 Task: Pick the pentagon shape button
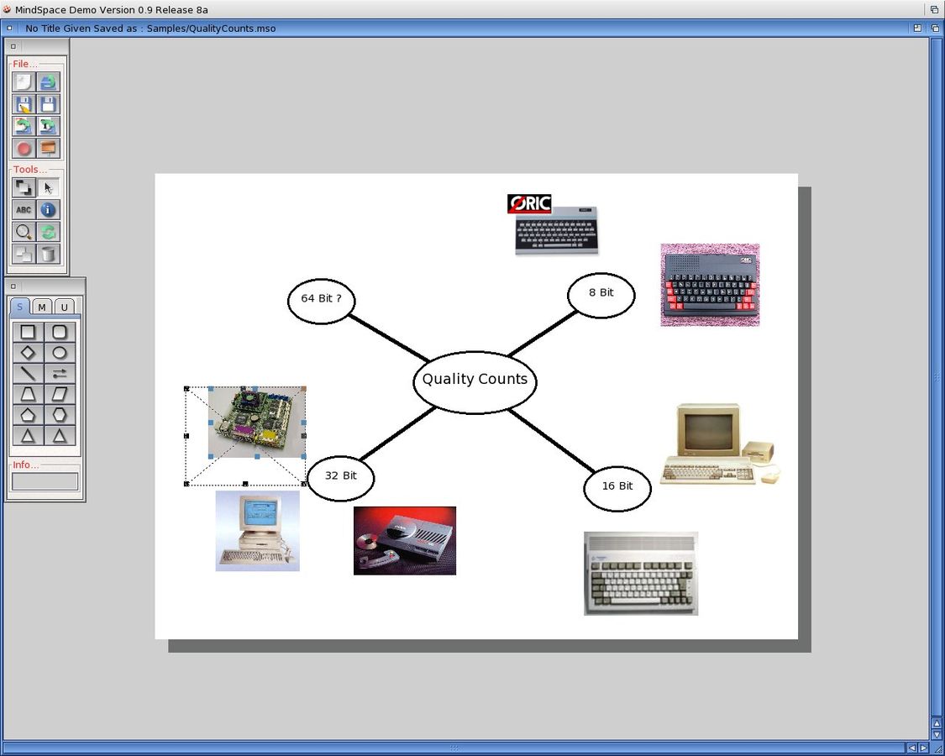28,415
